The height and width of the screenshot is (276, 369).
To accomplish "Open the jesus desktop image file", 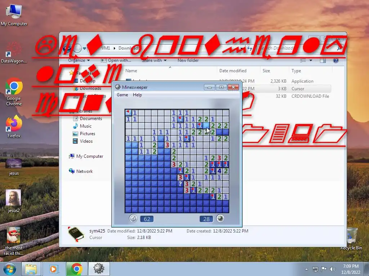I will click(x=14, y=167).
